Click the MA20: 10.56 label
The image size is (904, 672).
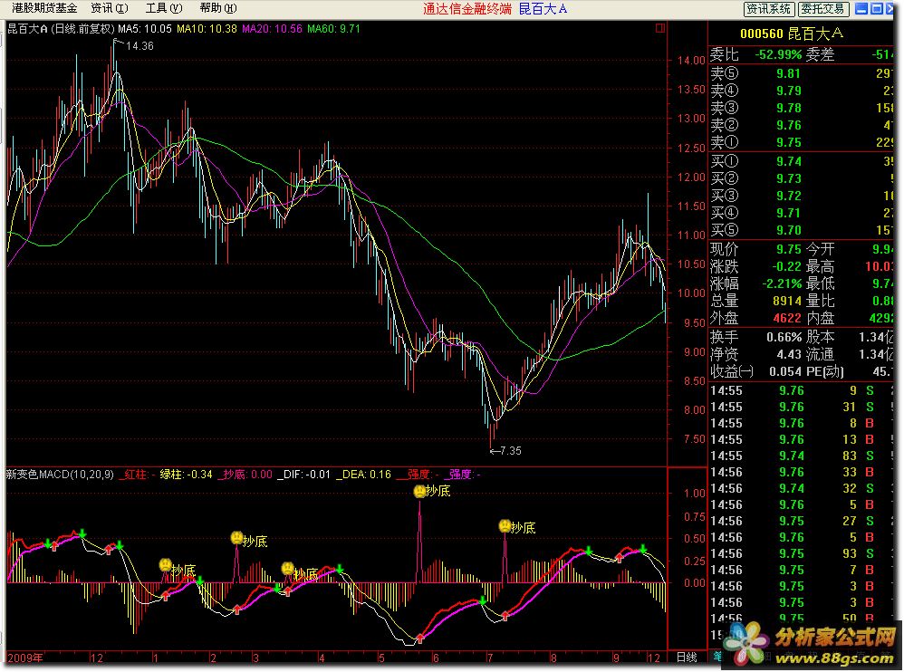click(x=272, y=29)
